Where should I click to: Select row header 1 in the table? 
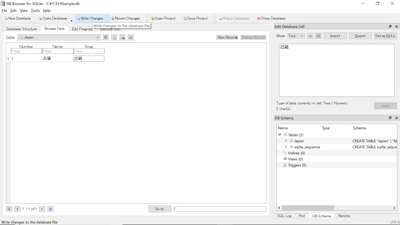click(8, 59)
